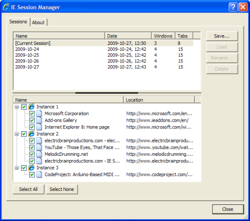Uncheck Internet Explorer 8: Home page checkbox

(32, 127)
